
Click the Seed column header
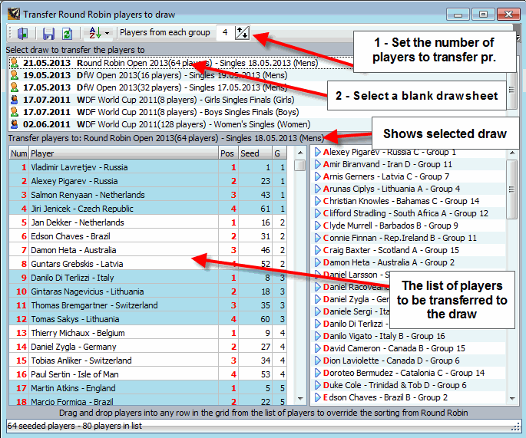point(250,153)
